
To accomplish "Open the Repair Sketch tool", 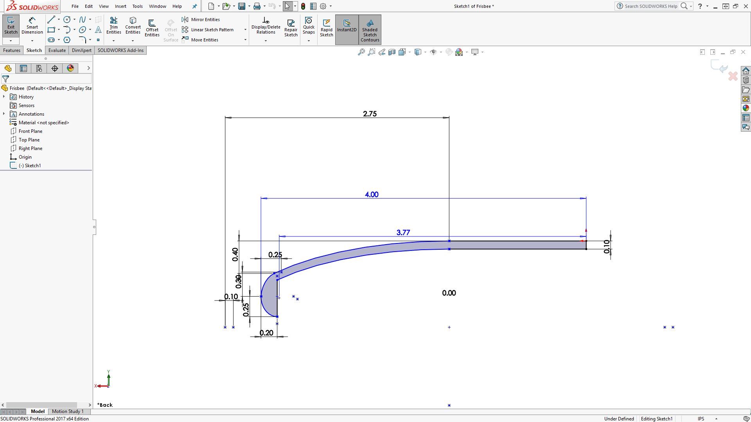I will [291, 28].
